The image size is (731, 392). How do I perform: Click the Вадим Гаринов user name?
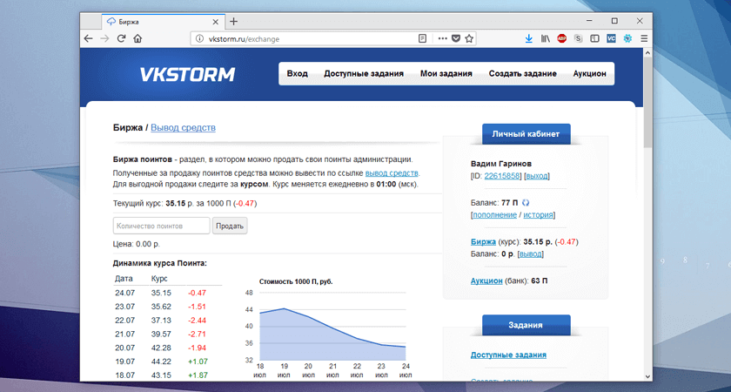pyautogui.click(x=501, y=164)
